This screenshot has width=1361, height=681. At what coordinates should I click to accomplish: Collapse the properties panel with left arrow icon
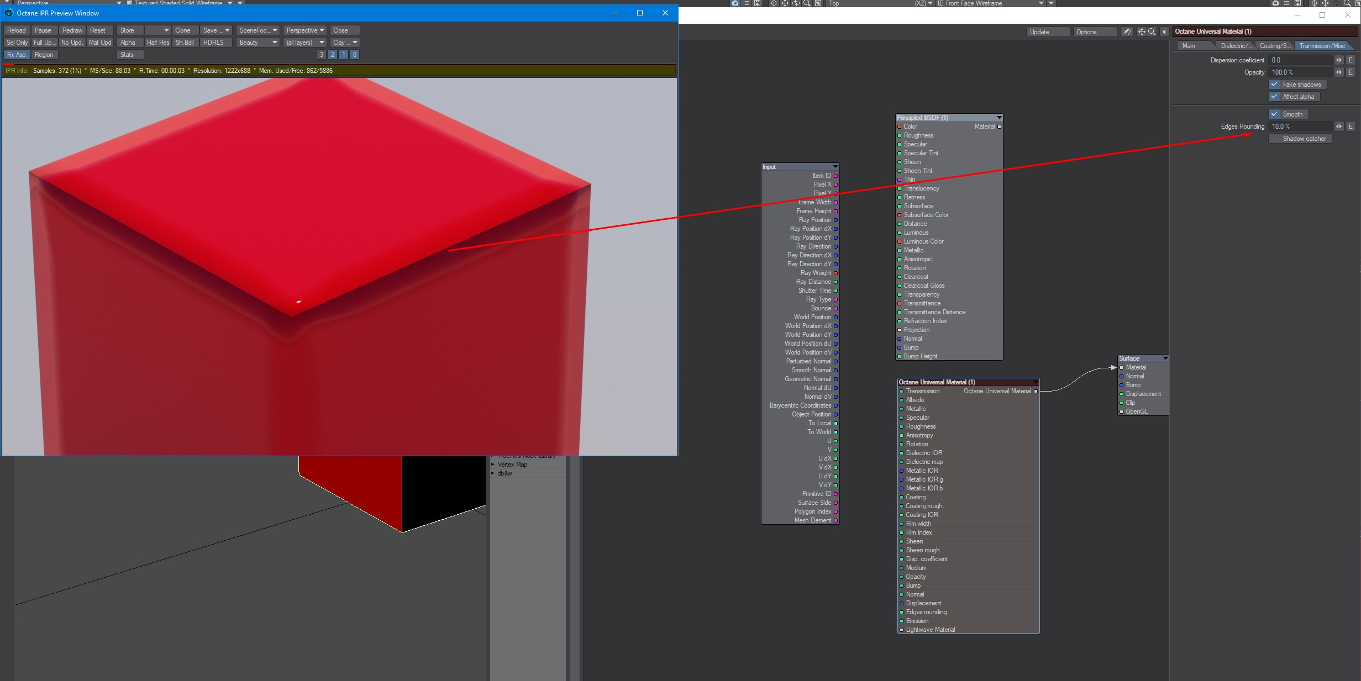coord(1164,32)
